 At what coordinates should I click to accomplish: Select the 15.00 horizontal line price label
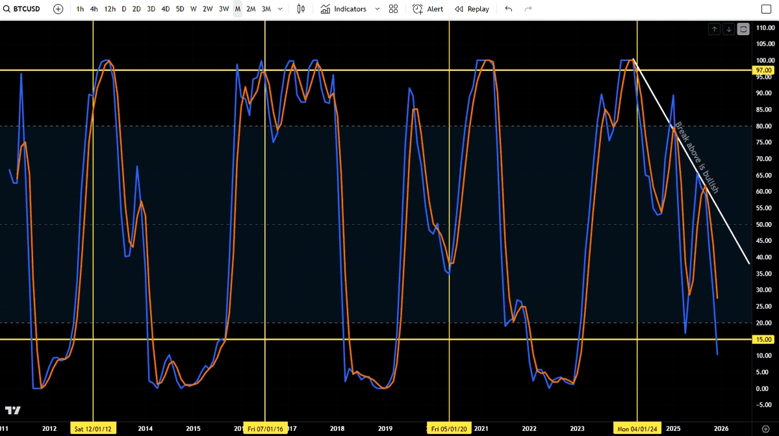763,340
